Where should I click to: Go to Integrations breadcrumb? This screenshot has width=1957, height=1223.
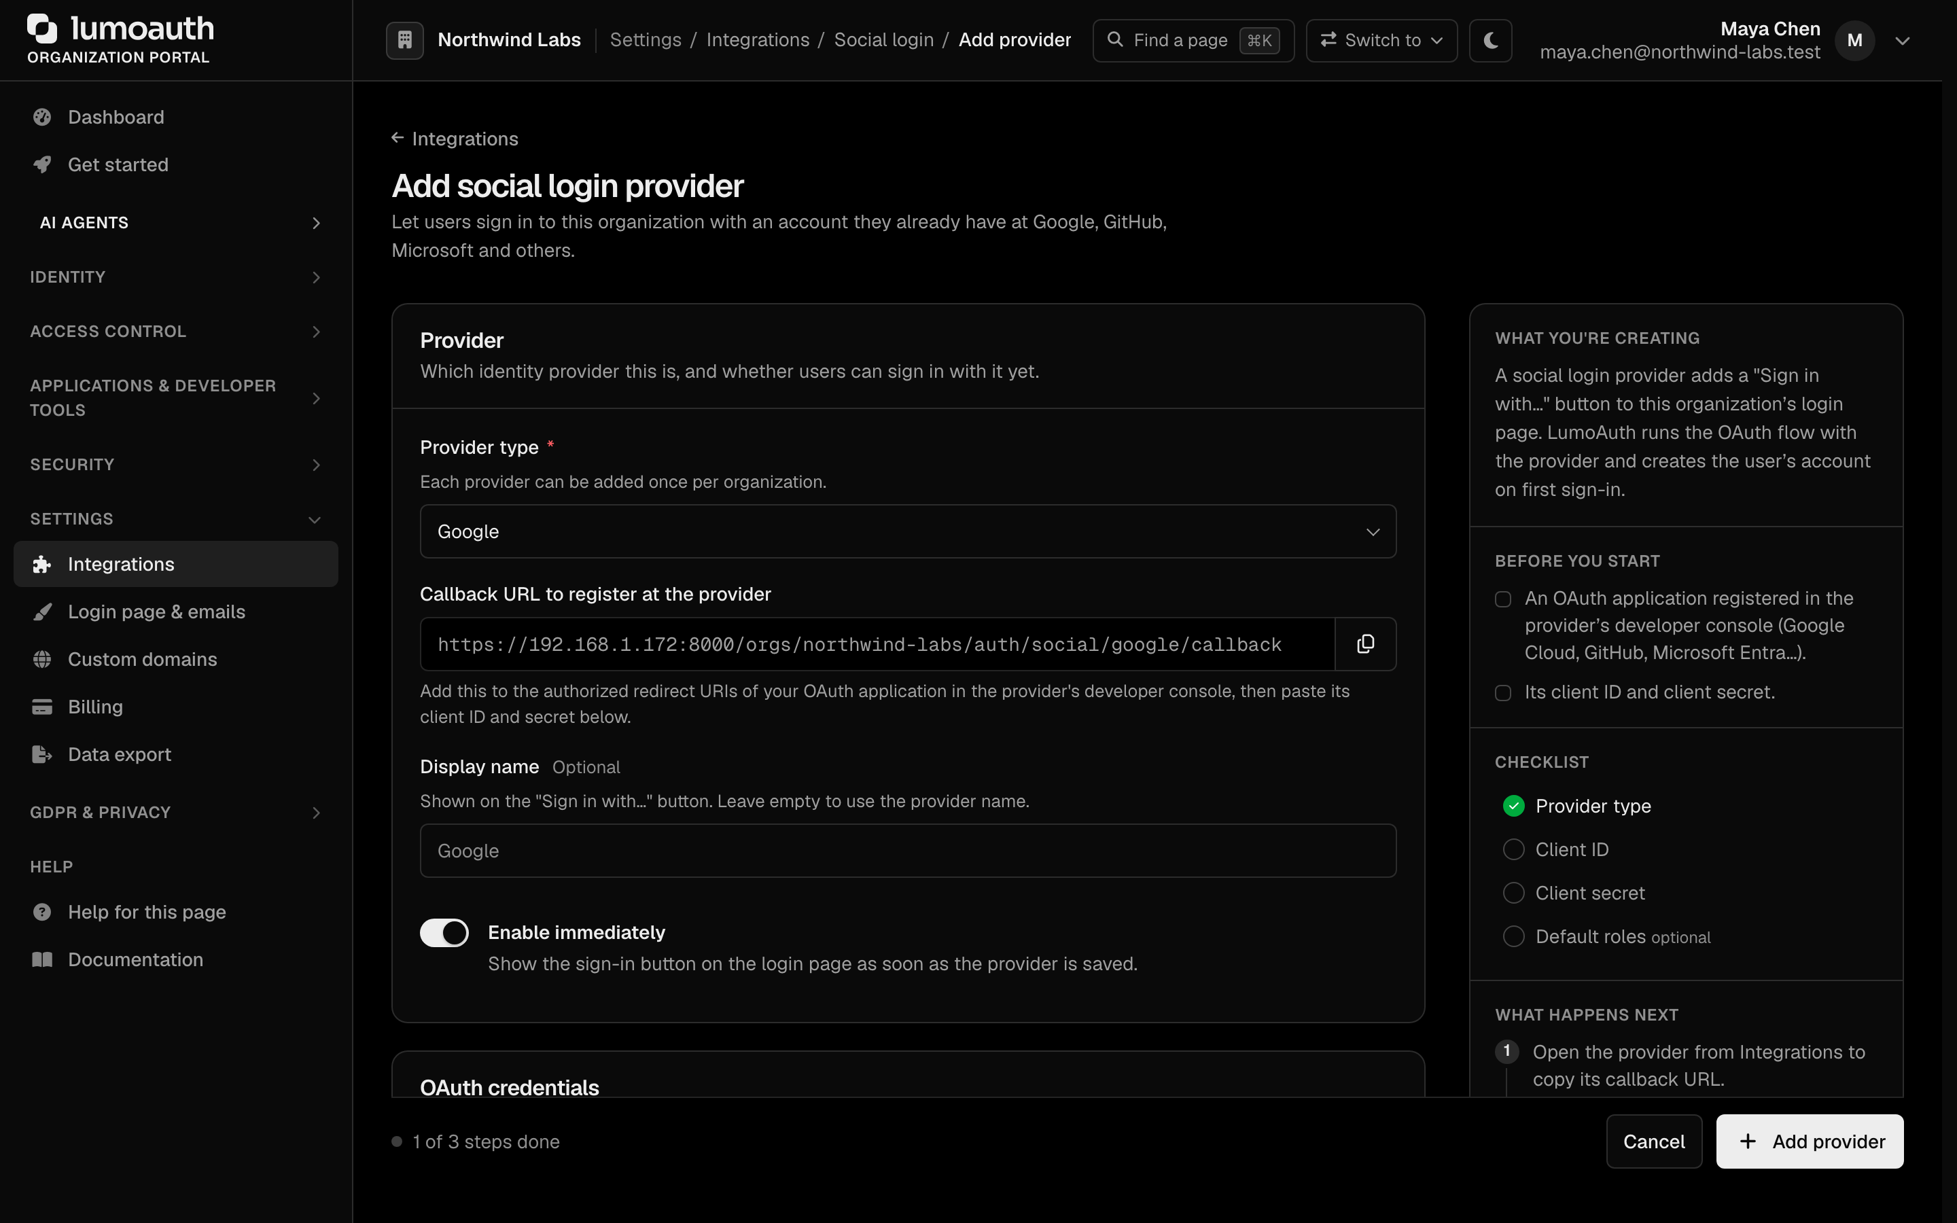(758, 39)
